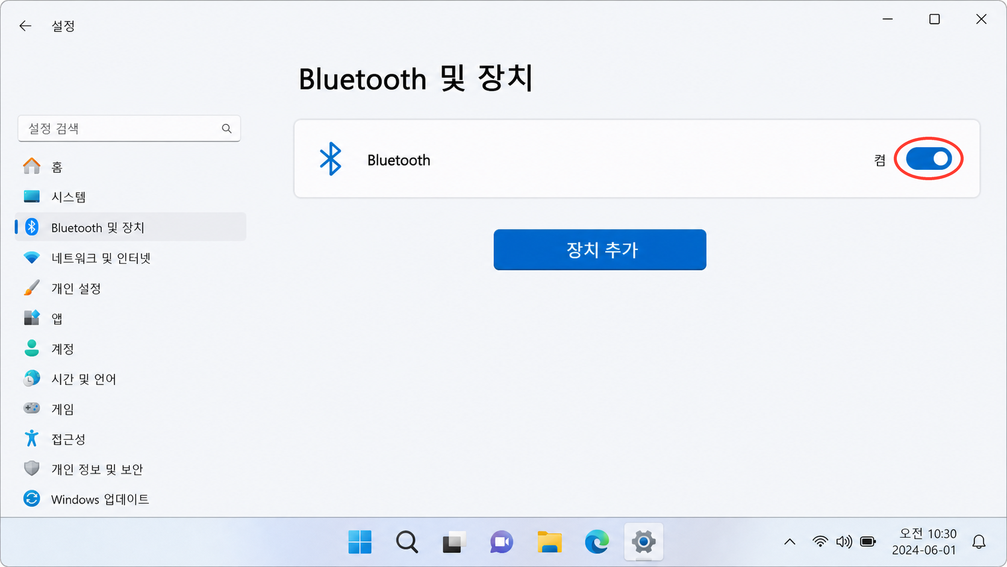Screen dimensions: 1007x567
Task: Open 네트워크 및 인터넷 settings
Action: pos(129,258)
